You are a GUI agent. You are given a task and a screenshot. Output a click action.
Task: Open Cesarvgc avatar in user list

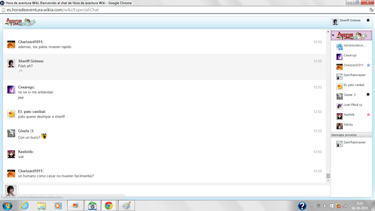339,57
